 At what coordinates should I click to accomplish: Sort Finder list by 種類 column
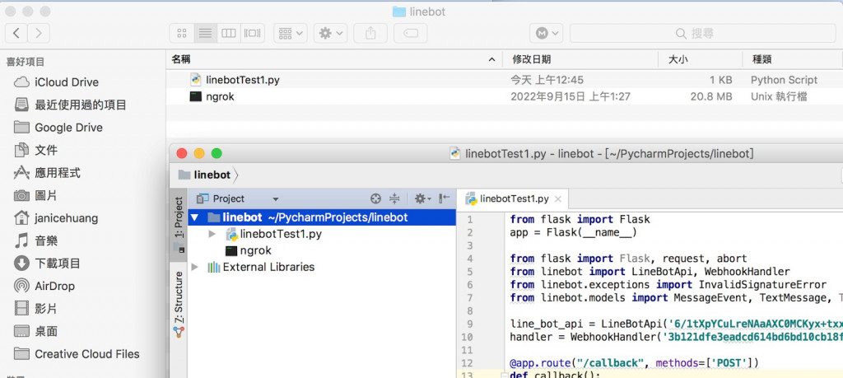click(x=793, y=59)
